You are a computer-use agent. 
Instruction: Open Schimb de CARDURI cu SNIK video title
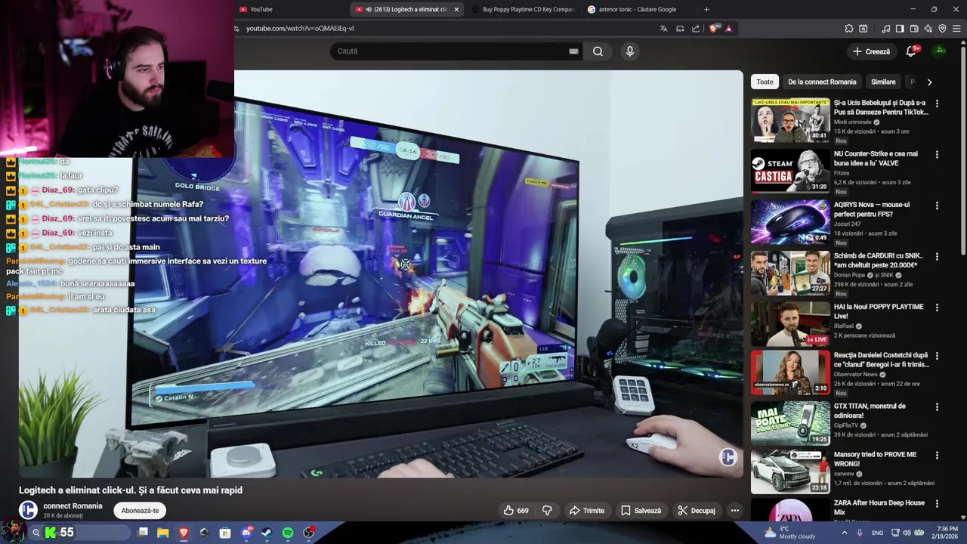pyautogui.click(x=879, y=261)
